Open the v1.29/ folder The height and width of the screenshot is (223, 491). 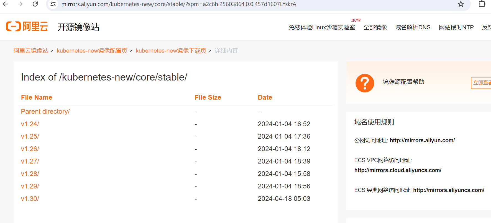point(30,186)
